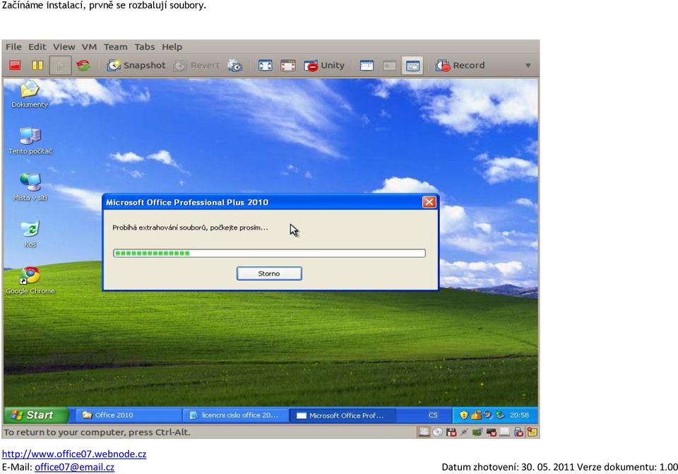
Task: Select the Google Chrome desktop shortcut
Action: [x=30, y=280]
